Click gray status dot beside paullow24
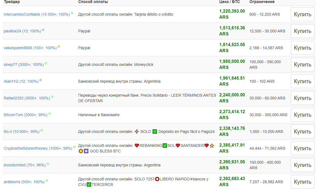 pyautogui.click(x=43, y=30)
